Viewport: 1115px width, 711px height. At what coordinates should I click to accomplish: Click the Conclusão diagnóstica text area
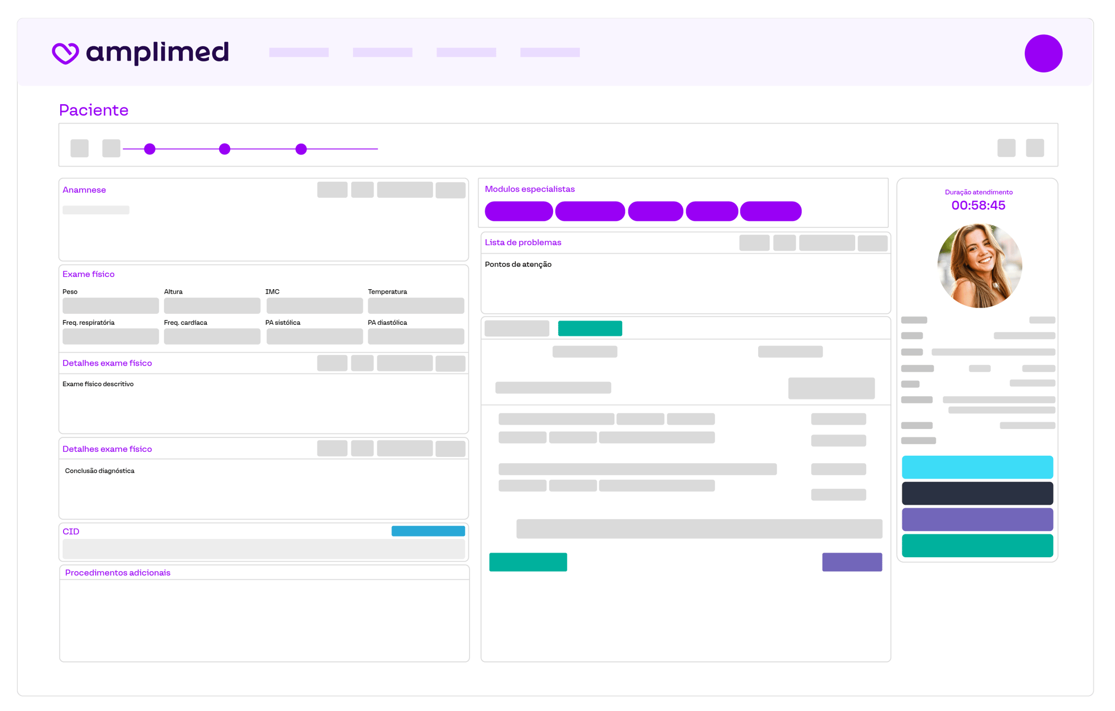[264, 489]
